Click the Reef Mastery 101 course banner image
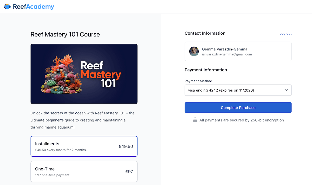 (84, 74)
